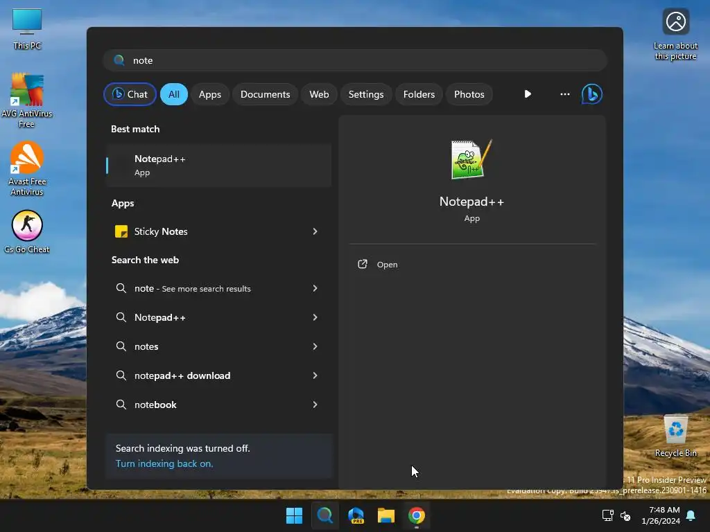Switch to the Web filter tab
The image size is (710, 532).
[x=319, y=94]
